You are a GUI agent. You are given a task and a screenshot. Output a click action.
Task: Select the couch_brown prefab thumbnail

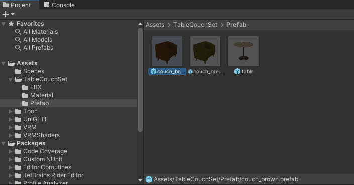[167, 51]
